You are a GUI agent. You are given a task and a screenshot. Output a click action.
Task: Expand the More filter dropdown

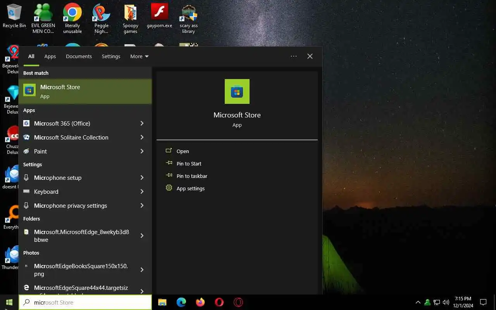(139, 56)
